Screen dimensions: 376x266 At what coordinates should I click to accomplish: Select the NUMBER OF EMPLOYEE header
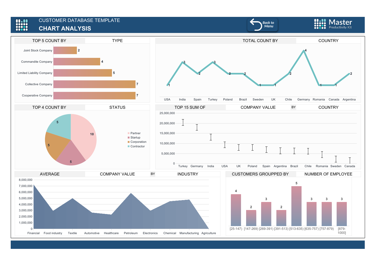point(328,174)
